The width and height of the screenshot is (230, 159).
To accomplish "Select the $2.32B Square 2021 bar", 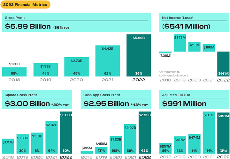I will (51, 138).
